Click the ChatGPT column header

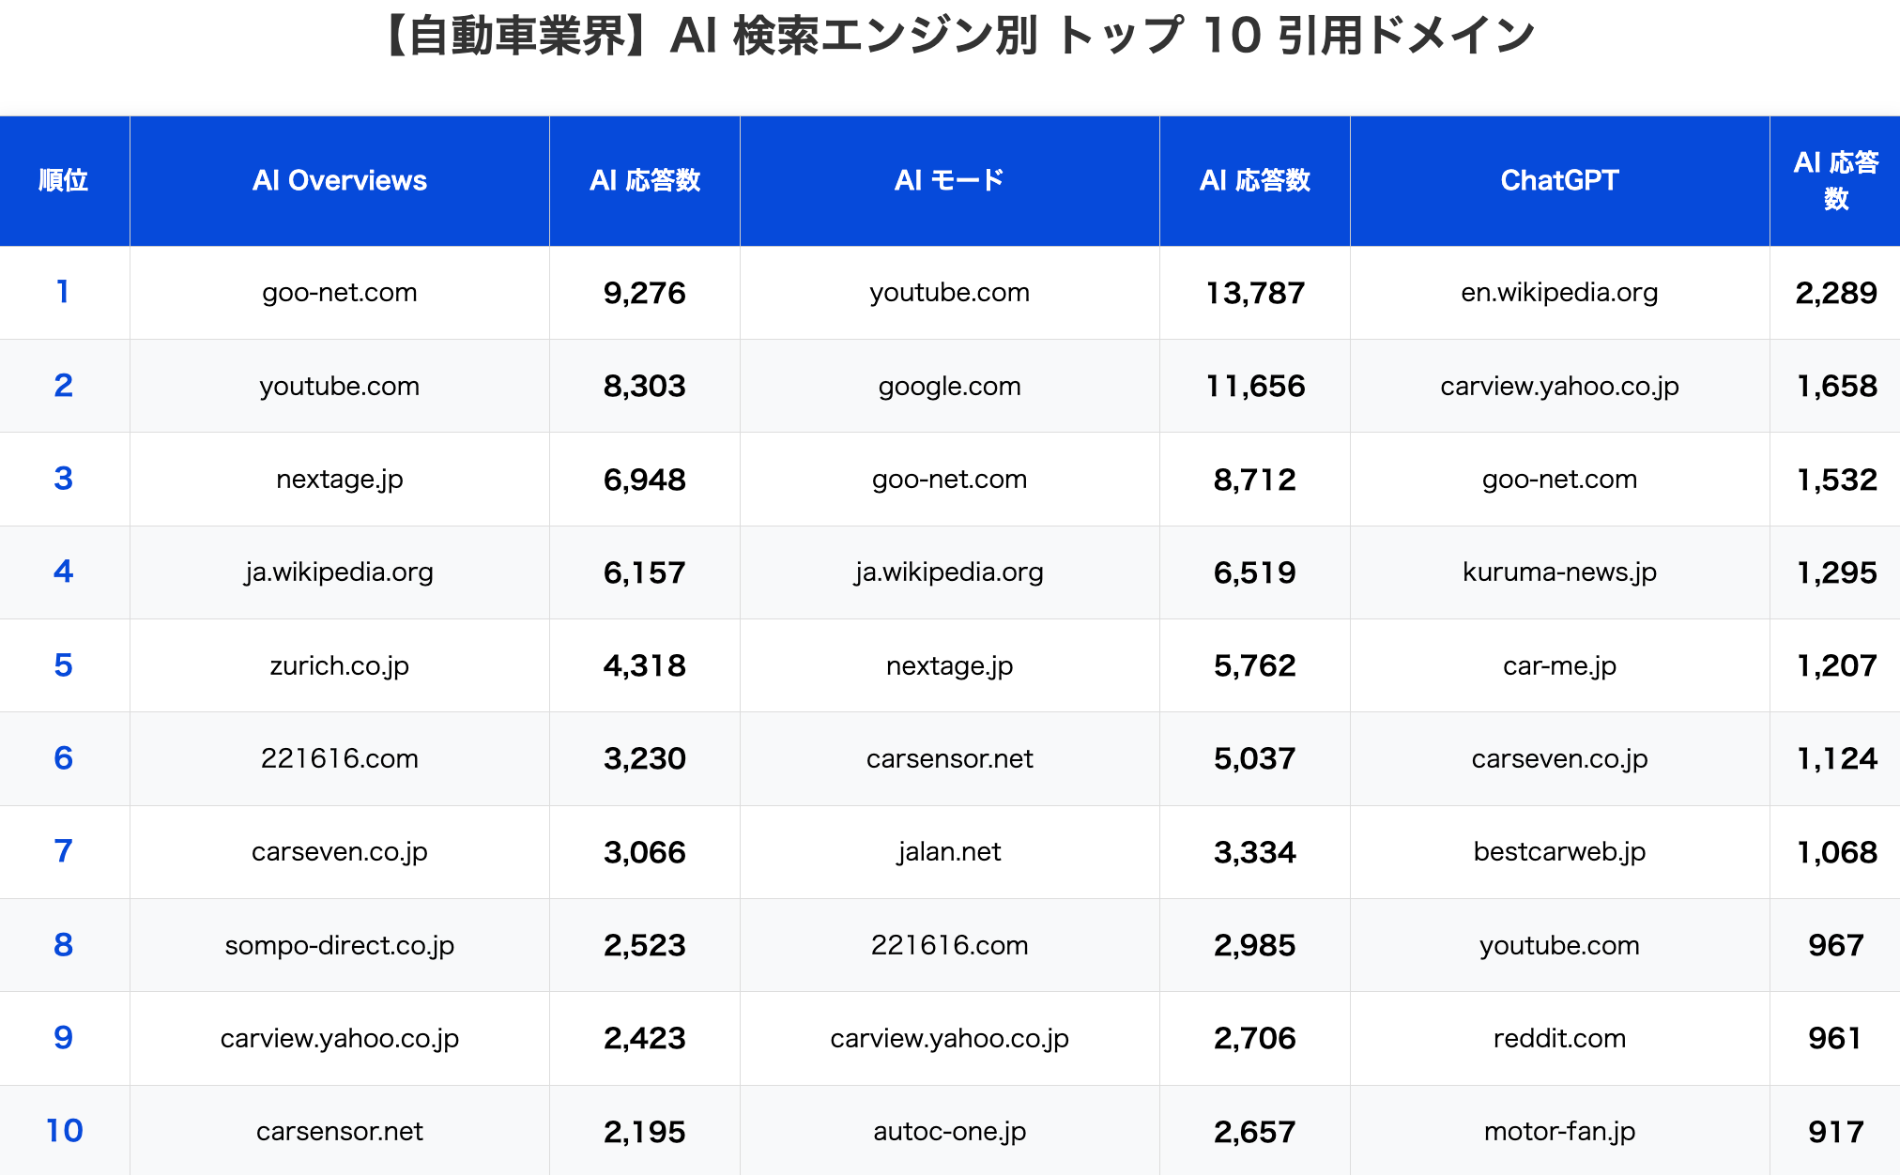[x=1559, y=180]
